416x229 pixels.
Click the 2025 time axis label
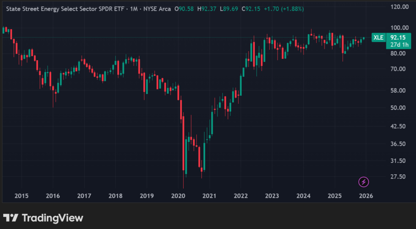[335, 196]
